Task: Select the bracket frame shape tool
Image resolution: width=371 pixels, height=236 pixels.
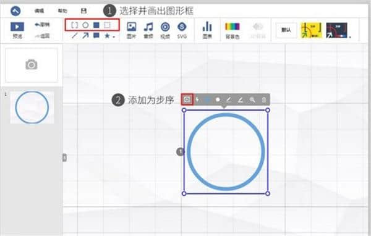Action: pos(75,25)
